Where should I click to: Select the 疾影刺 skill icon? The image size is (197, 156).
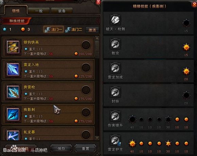click(x=13, y=114)
